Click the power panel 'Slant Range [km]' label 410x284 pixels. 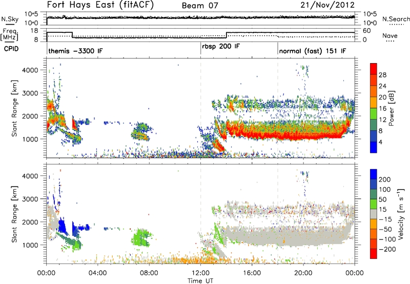pos(14,108)
